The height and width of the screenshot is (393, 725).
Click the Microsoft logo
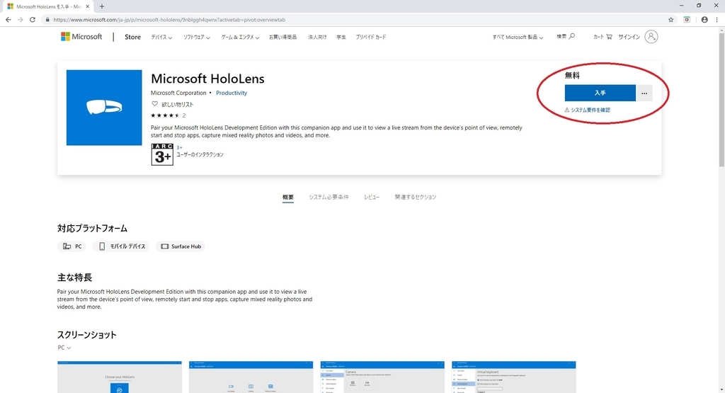point(81,37)
